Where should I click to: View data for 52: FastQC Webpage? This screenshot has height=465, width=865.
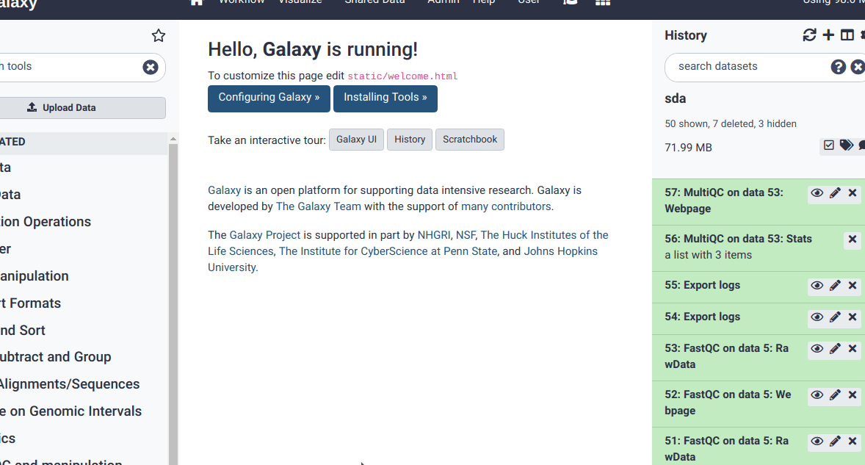[817, 395]
